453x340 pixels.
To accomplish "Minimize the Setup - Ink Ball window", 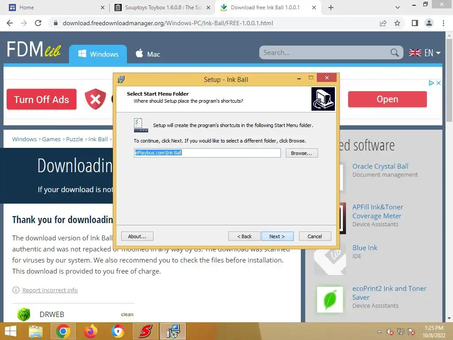I will coord(299,78).
